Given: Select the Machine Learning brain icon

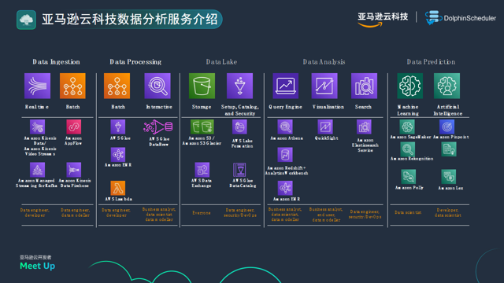Looking at the screenshot, I should point(409,86).
